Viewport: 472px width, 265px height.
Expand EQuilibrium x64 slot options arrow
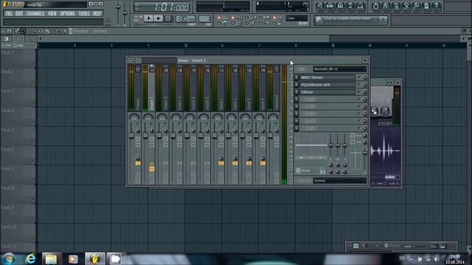(x=296, y=85)
